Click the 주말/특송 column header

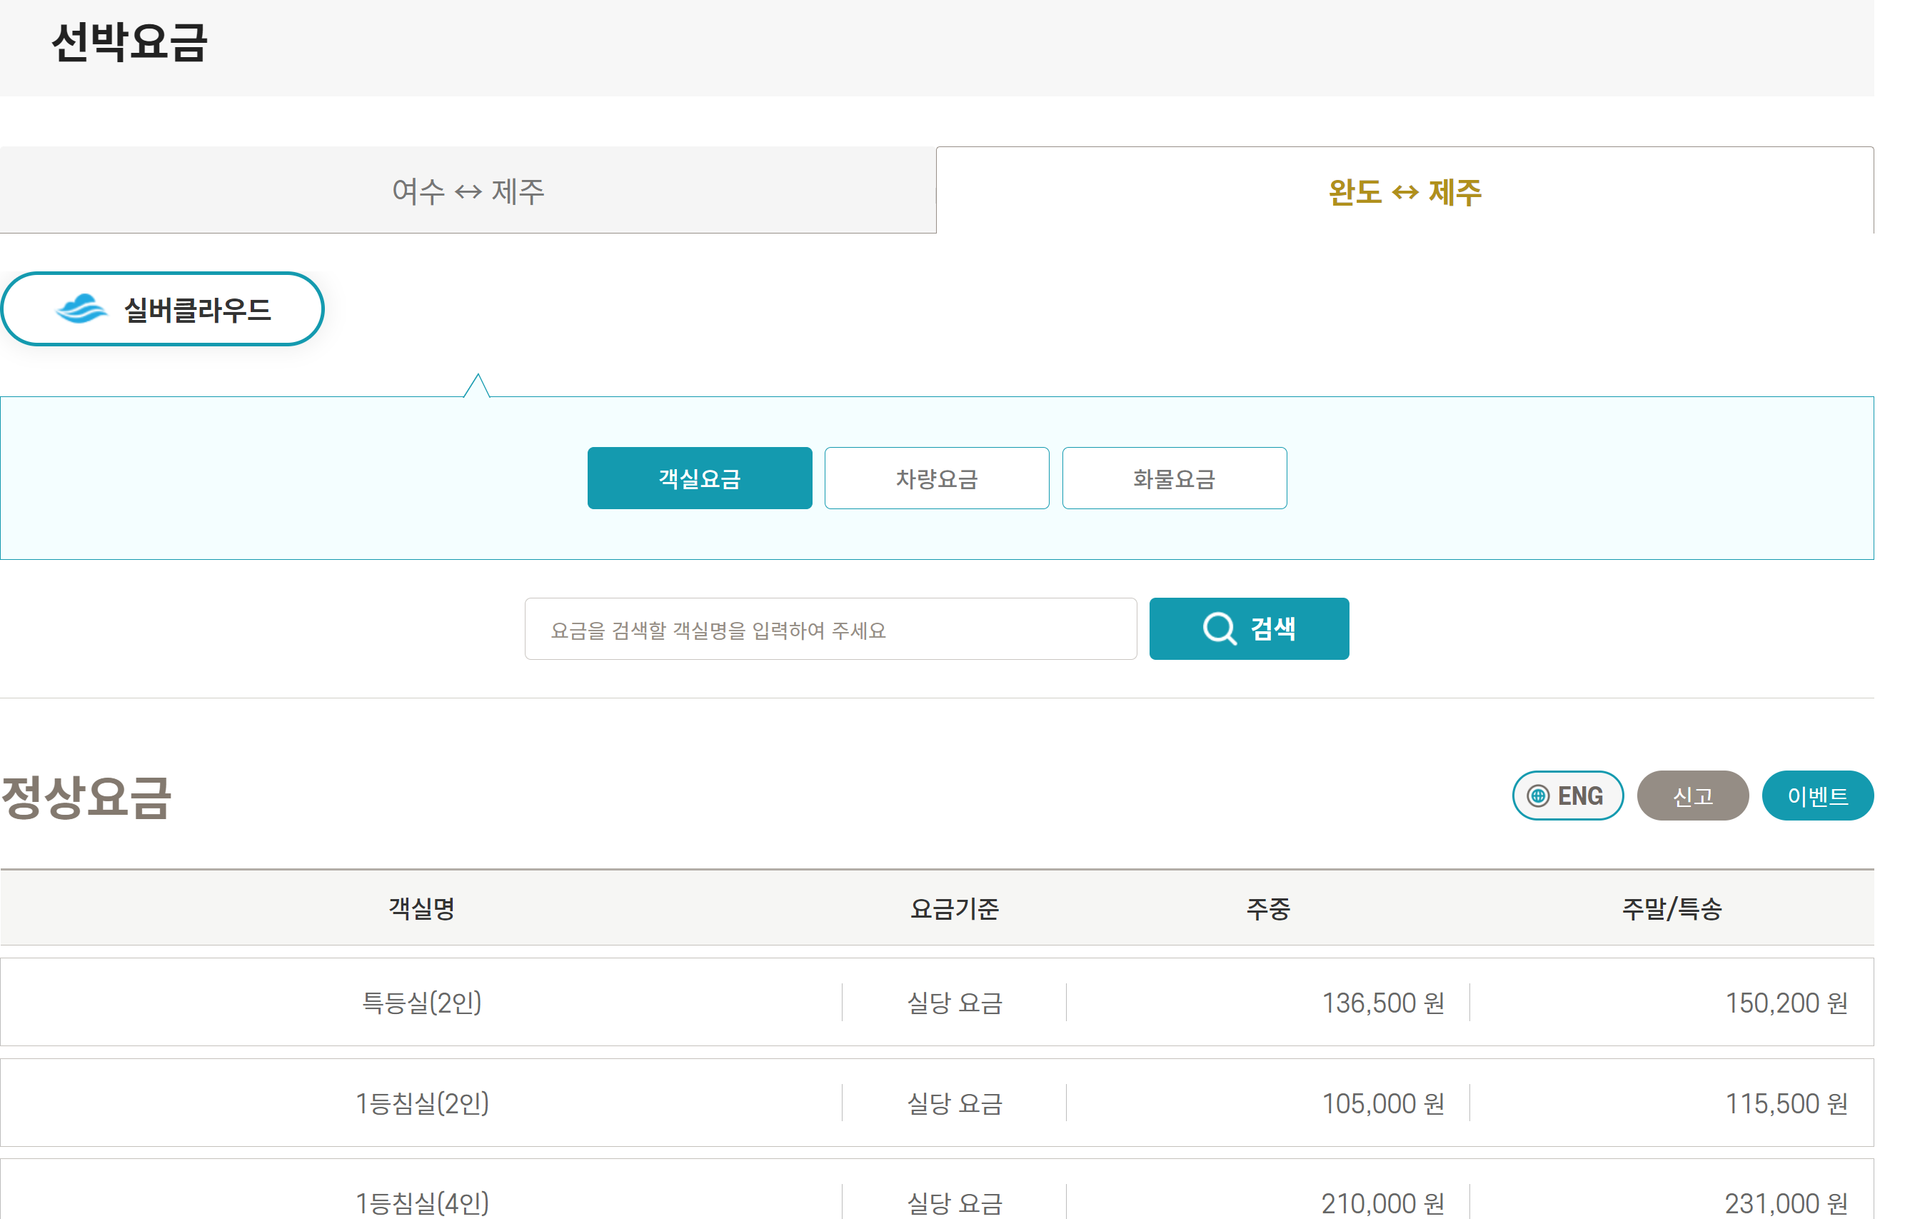(1672, 908)
